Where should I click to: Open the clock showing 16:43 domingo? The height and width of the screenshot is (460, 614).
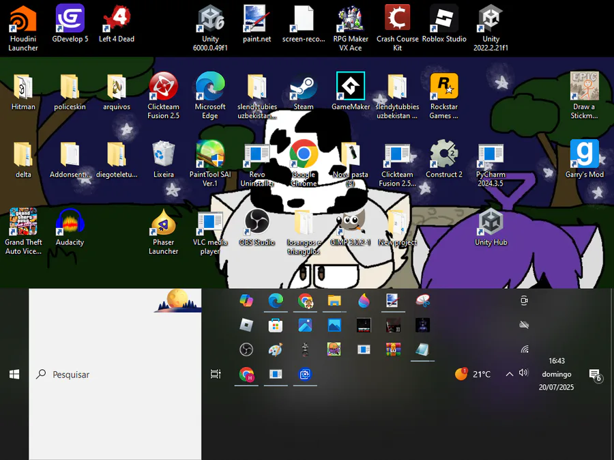point(557,374)
